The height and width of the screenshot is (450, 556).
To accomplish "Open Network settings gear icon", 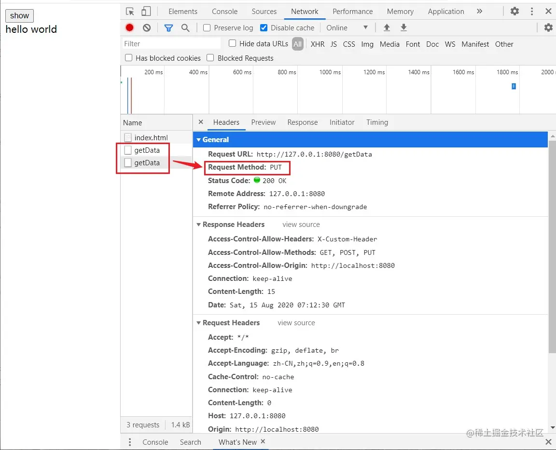I will [x=548, y=27].
